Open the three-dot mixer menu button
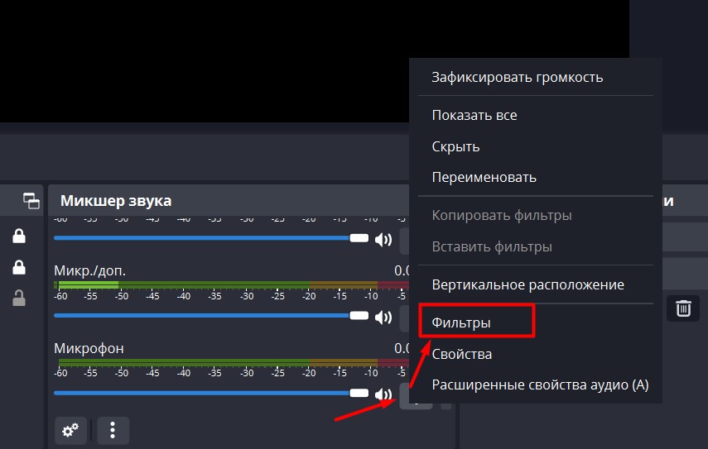 [x=113, y=430]
